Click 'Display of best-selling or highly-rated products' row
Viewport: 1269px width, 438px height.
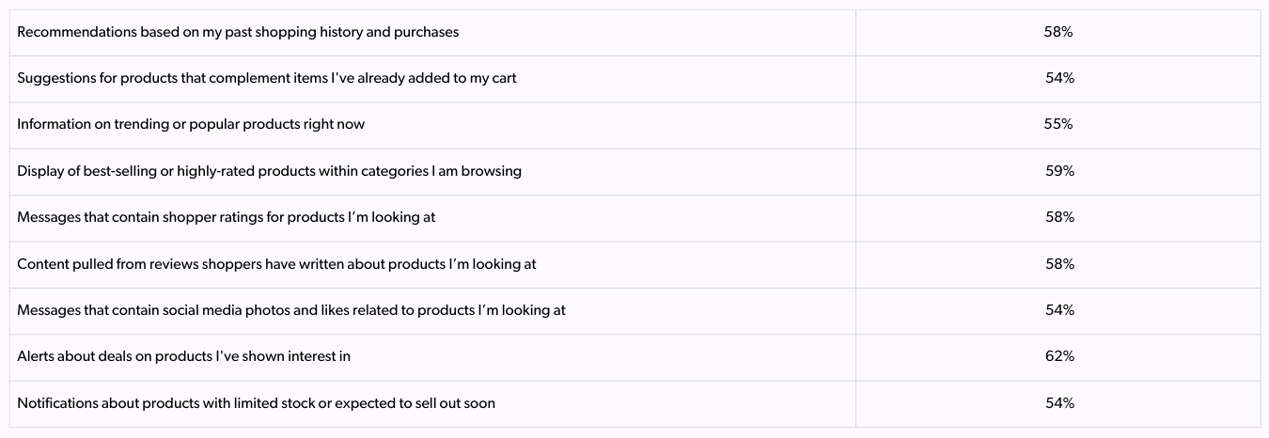634,171
